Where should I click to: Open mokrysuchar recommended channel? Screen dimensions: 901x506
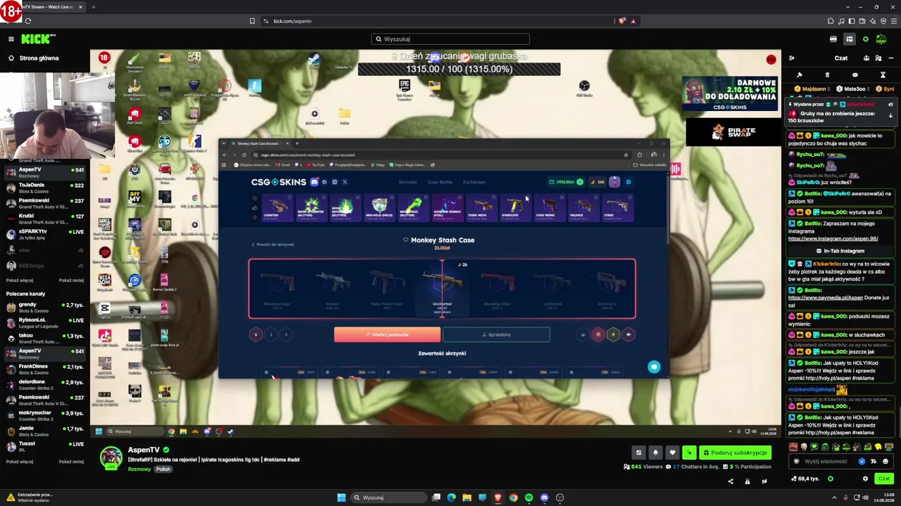click(45, 415)
